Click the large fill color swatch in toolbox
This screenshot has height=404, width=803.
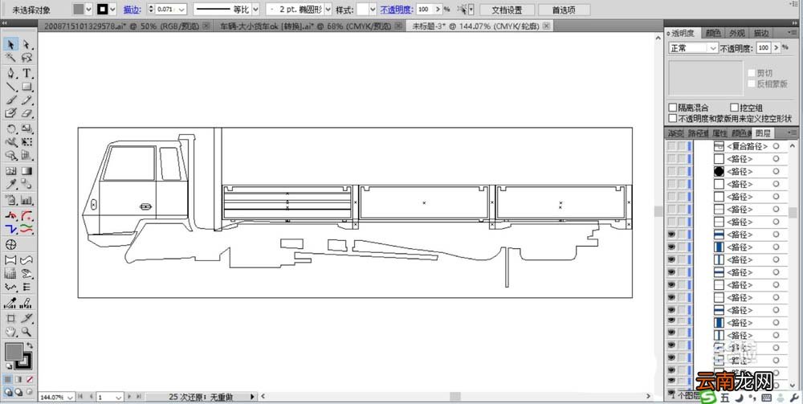click(x=14, y=351)
